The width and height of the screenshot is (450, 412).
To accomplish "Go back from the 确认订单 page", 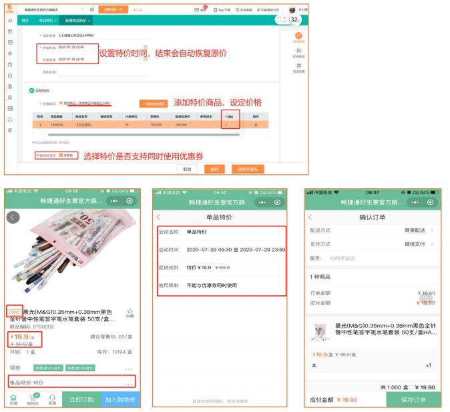I will point(310,217).
